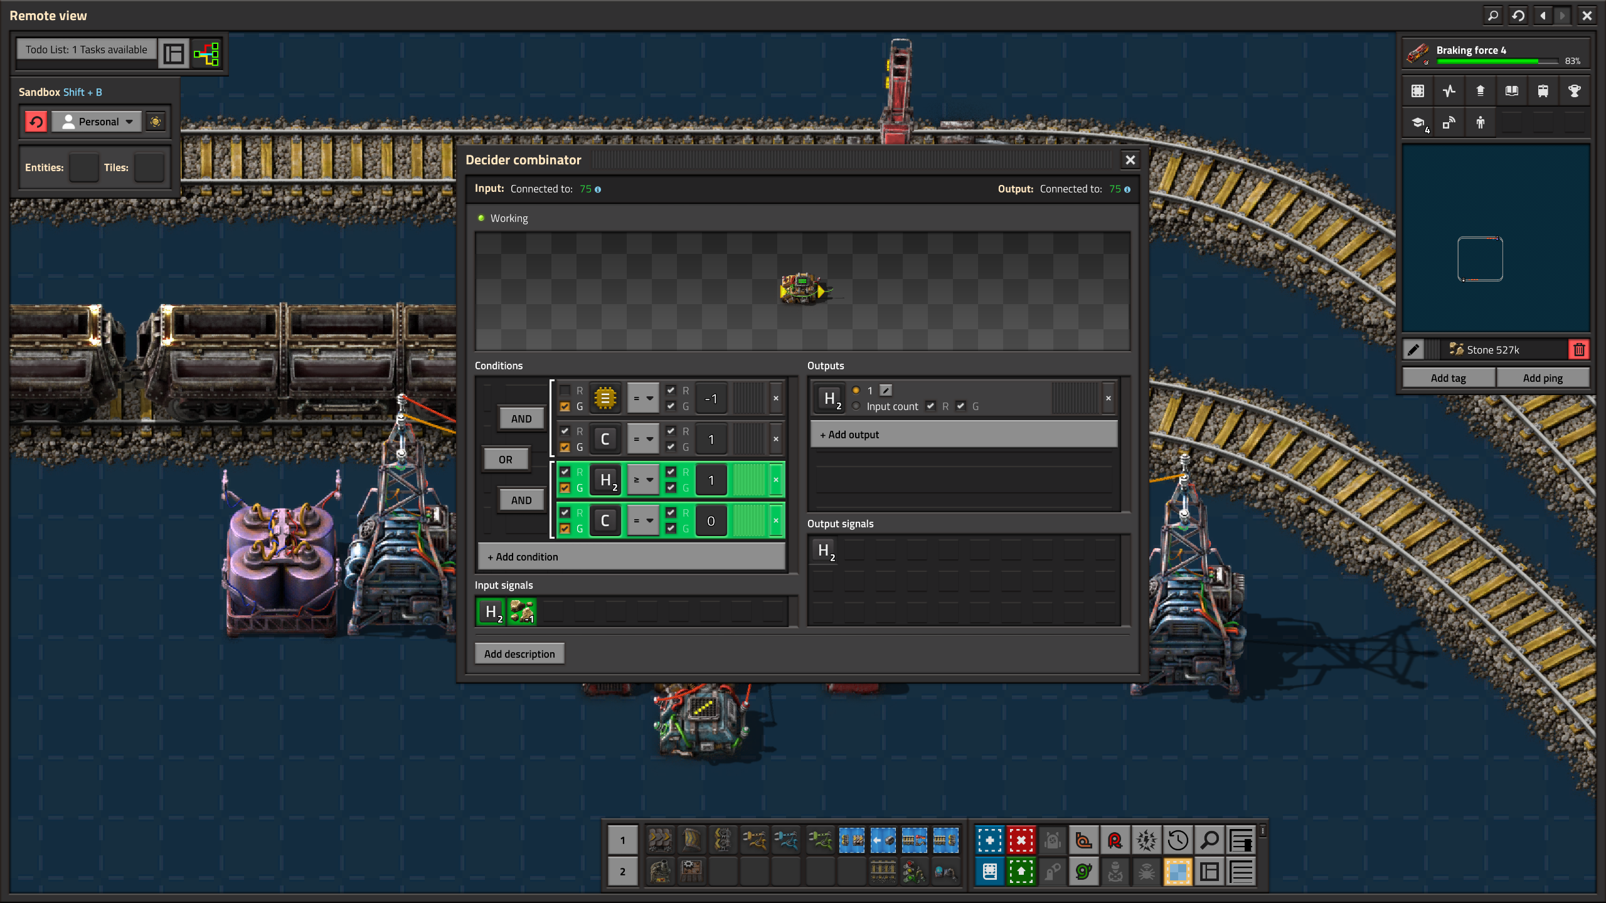Delete the Stone 527k tag
Image resolution: width=1606 pixels, height=903 pixels.
(1579, 350)
